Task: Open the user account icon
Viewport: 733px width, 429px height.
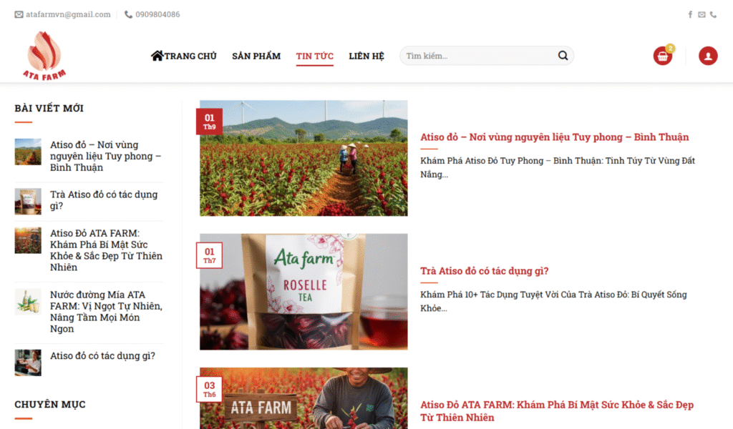Action: (x=708, y=56)
